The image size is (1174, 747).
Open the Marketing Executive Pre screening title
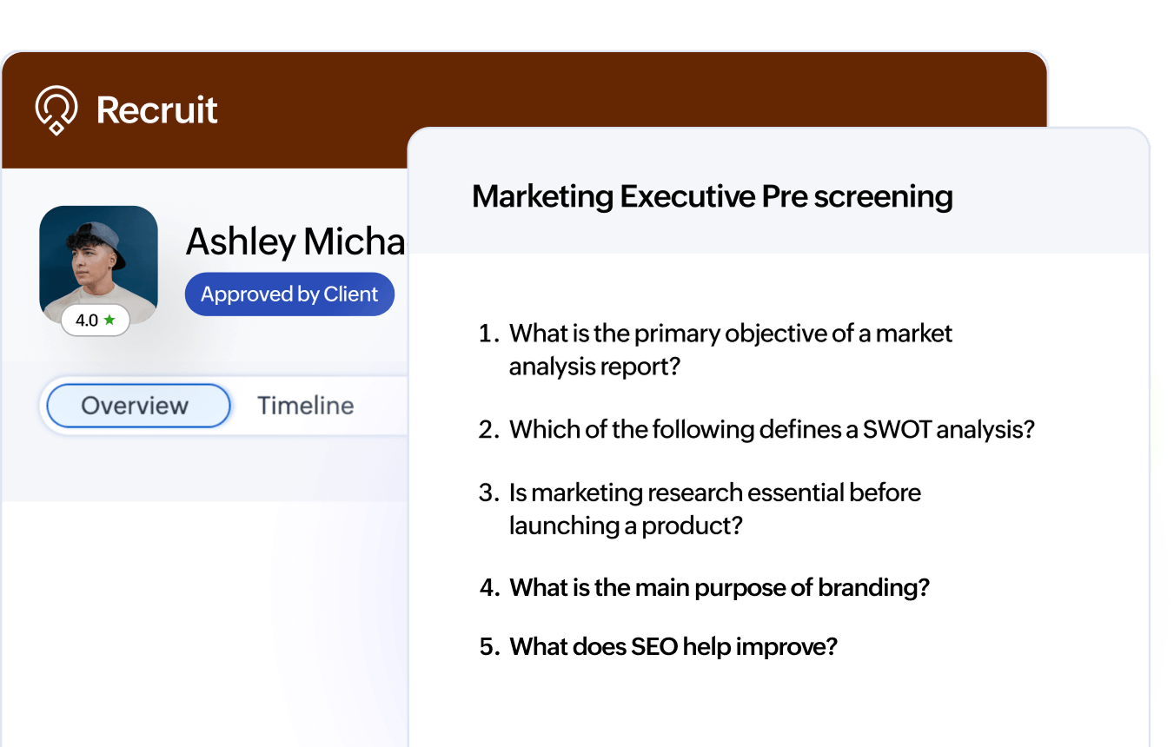click(712, 196)
